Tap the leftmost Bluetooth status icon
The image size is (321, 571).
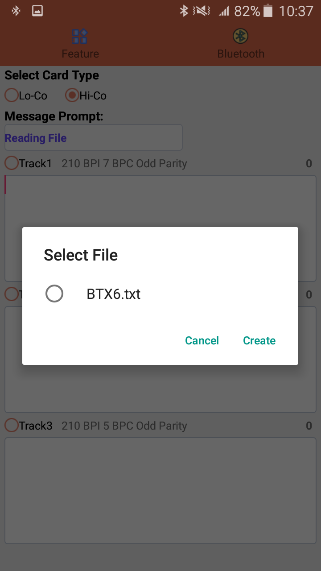[16, 11]
